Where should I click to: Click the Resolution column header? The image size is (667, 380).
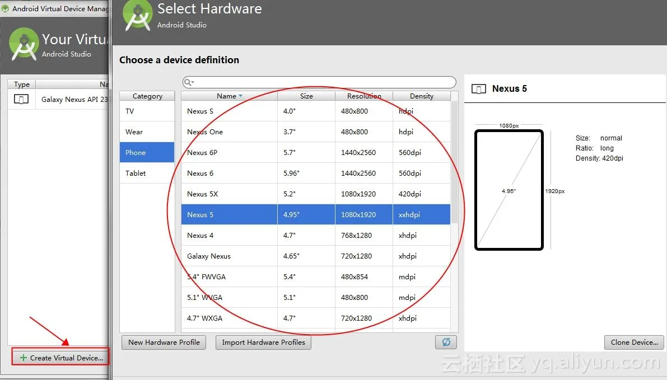point(364,96)
